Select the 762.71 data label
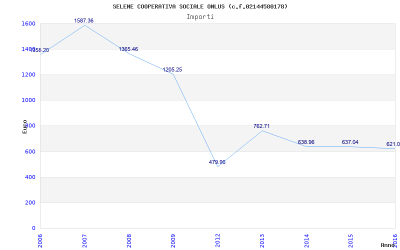 pyautogui.click(x=261, y=126)
